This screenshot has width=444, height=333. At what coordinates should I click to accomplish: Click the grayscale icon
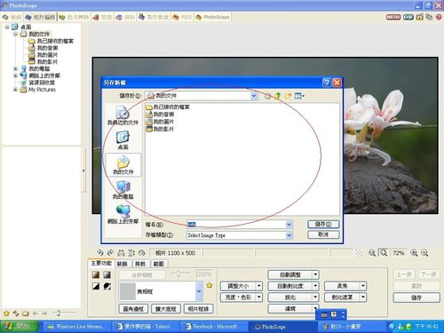coord(107,274)
